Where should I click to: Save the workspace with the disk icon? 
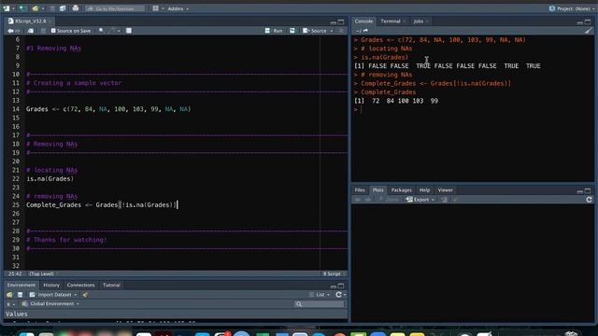click(21, 295)
